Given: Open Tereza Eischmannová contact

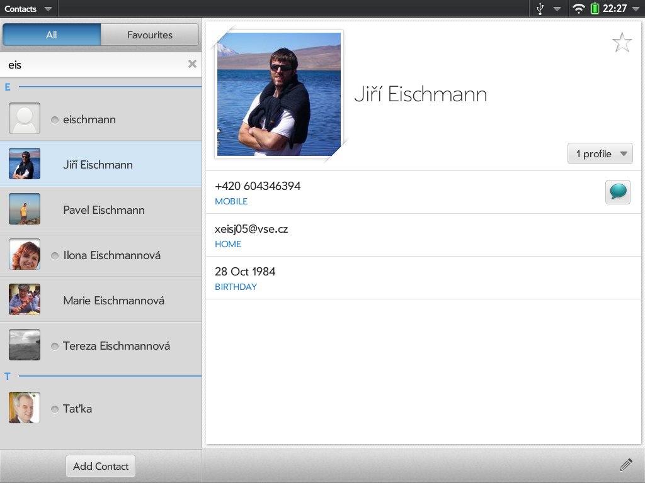Looking at the screenshot, I should coord(101,345).
